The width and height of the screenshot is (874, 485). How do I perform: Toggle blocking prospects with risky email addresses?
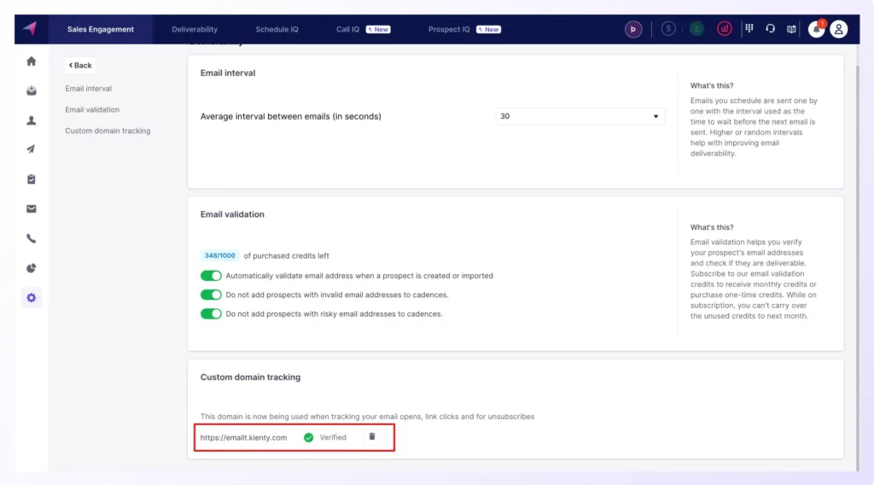(211, 314)
